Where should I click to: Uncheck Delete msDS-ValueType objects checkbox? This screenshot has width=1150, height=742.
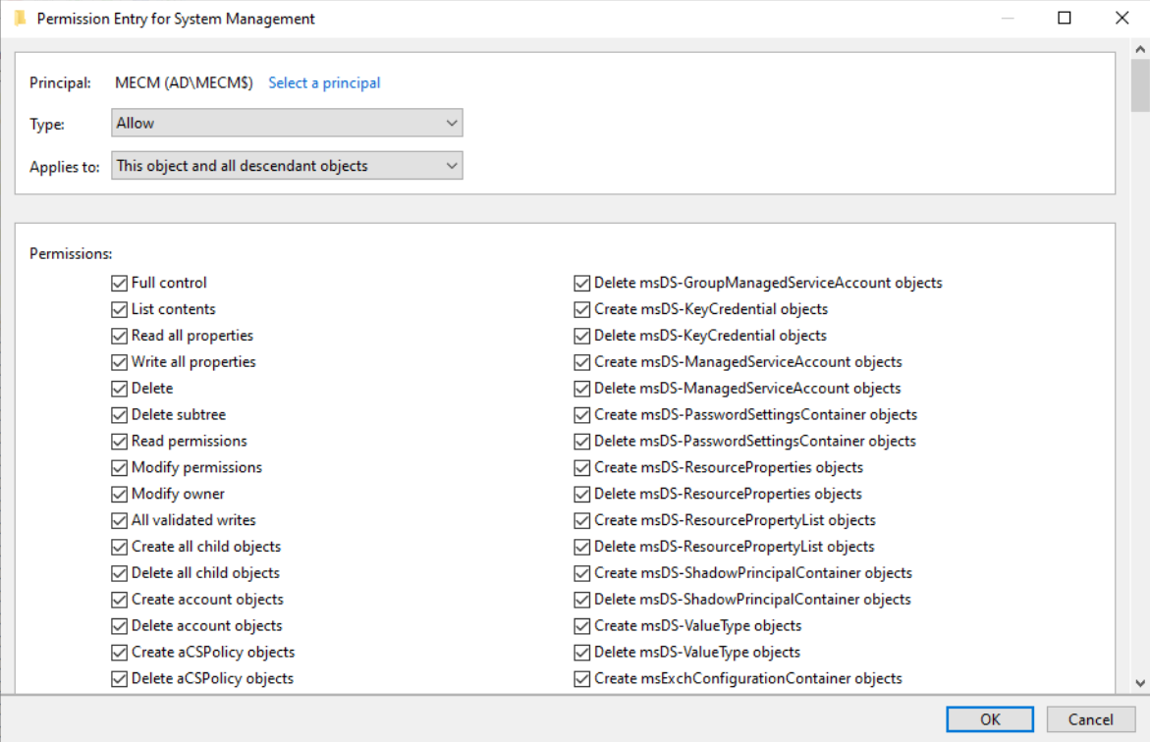click(x=582, y=653)
